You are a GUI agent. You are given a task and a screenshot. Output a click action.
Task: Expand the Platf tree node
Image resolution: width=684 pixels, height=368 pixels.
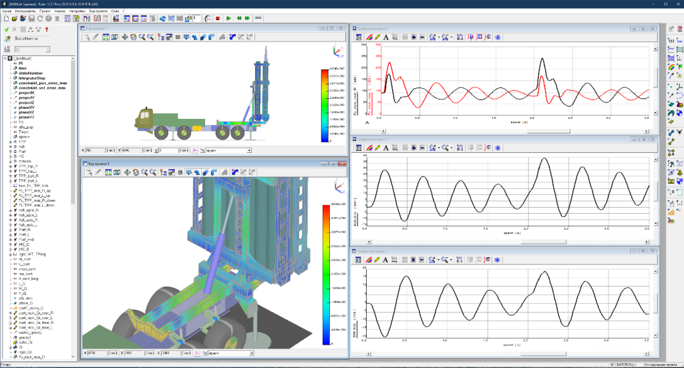pyautogui.click(x=11, y=152)
